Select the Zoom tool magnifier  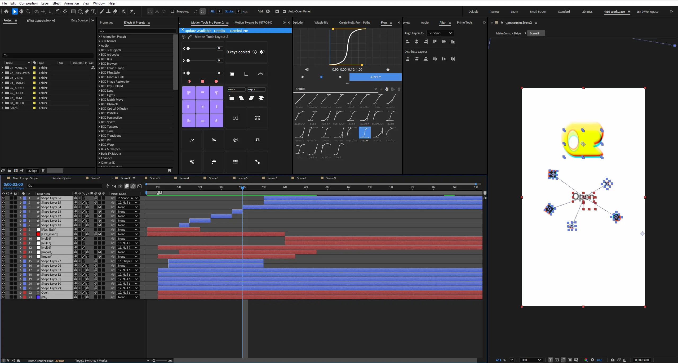[x=28, y=11]
